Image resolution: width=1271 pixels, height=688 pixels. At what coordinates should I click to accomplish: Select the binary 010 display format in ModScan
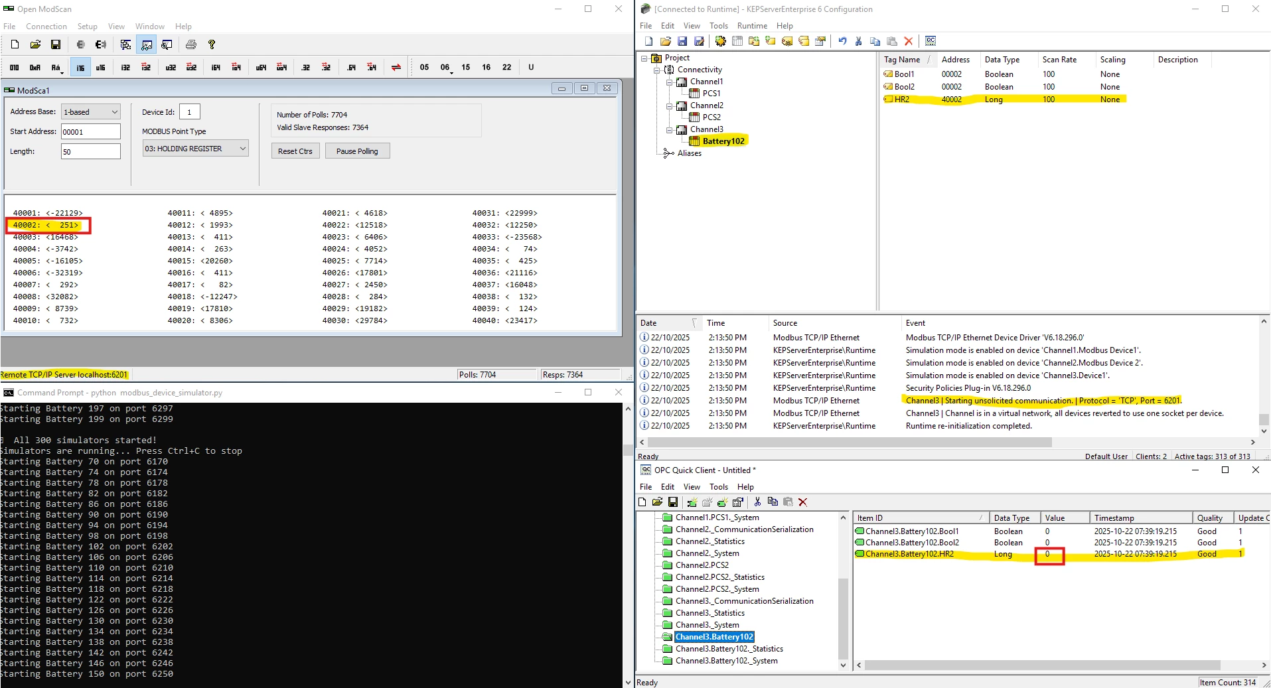(15, 67)
